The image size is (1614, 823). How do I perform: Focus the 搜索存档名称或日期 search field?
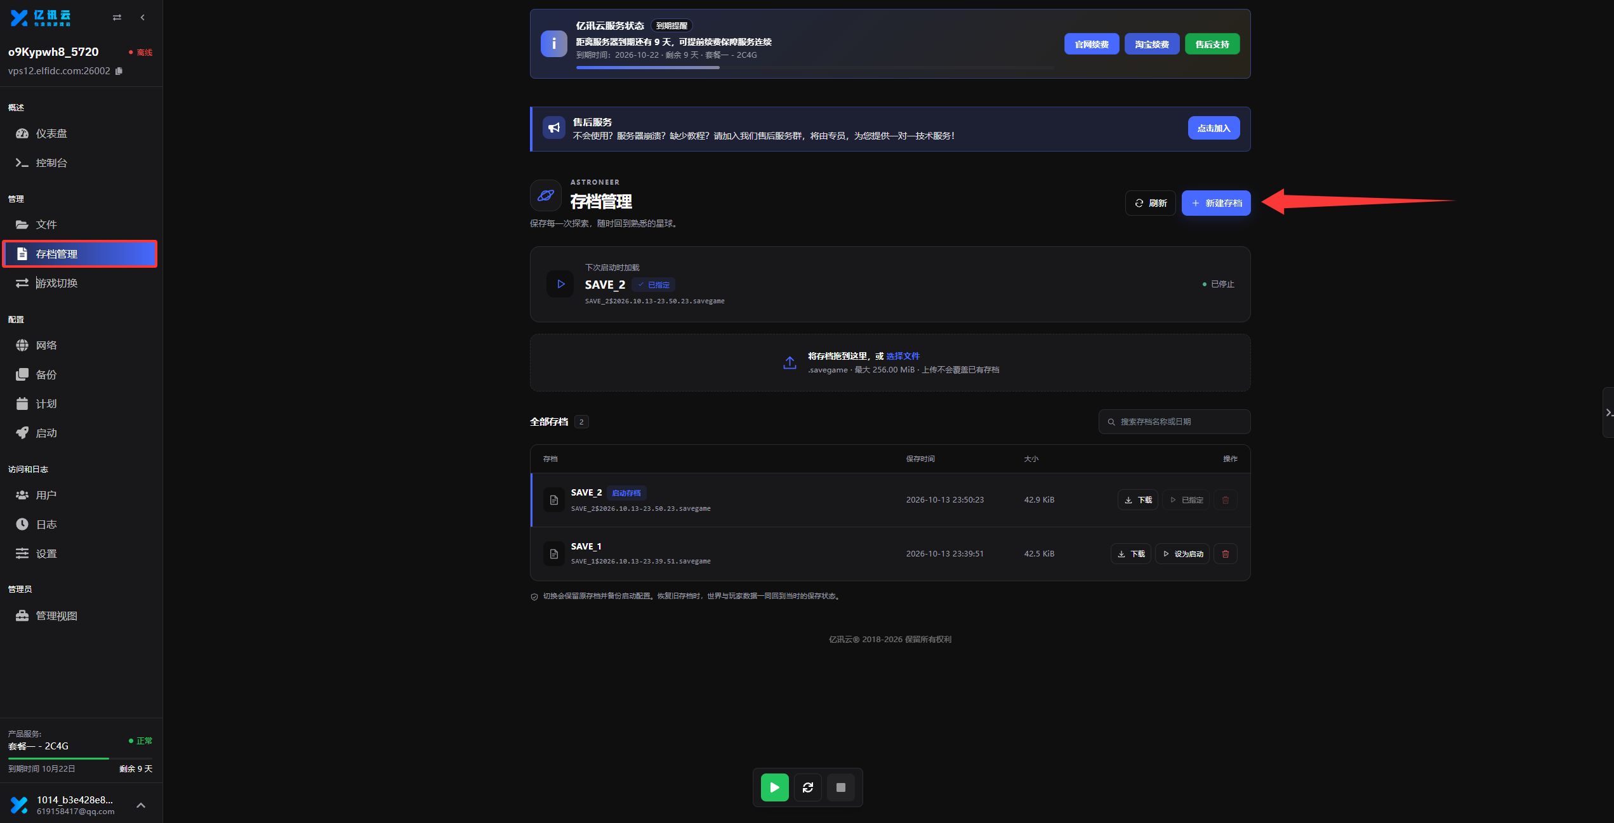pyautogui.click(x=1174, y=421)
